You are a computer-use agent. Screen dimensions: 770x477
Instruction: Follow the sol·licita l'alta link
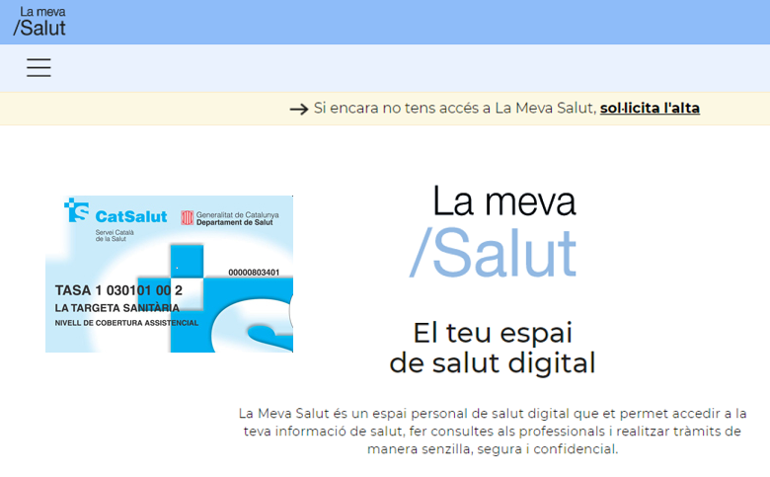650,108
